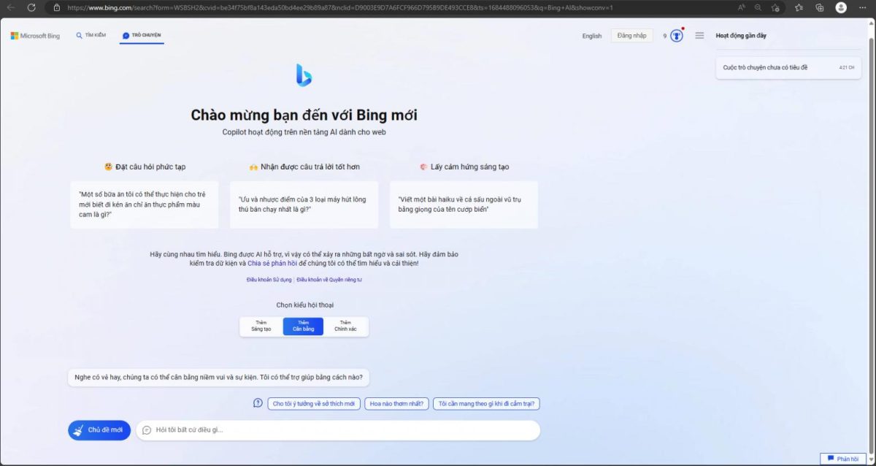Open Read aloud from the address bar
The image size is (876, 466).
(x=742, y=7)
